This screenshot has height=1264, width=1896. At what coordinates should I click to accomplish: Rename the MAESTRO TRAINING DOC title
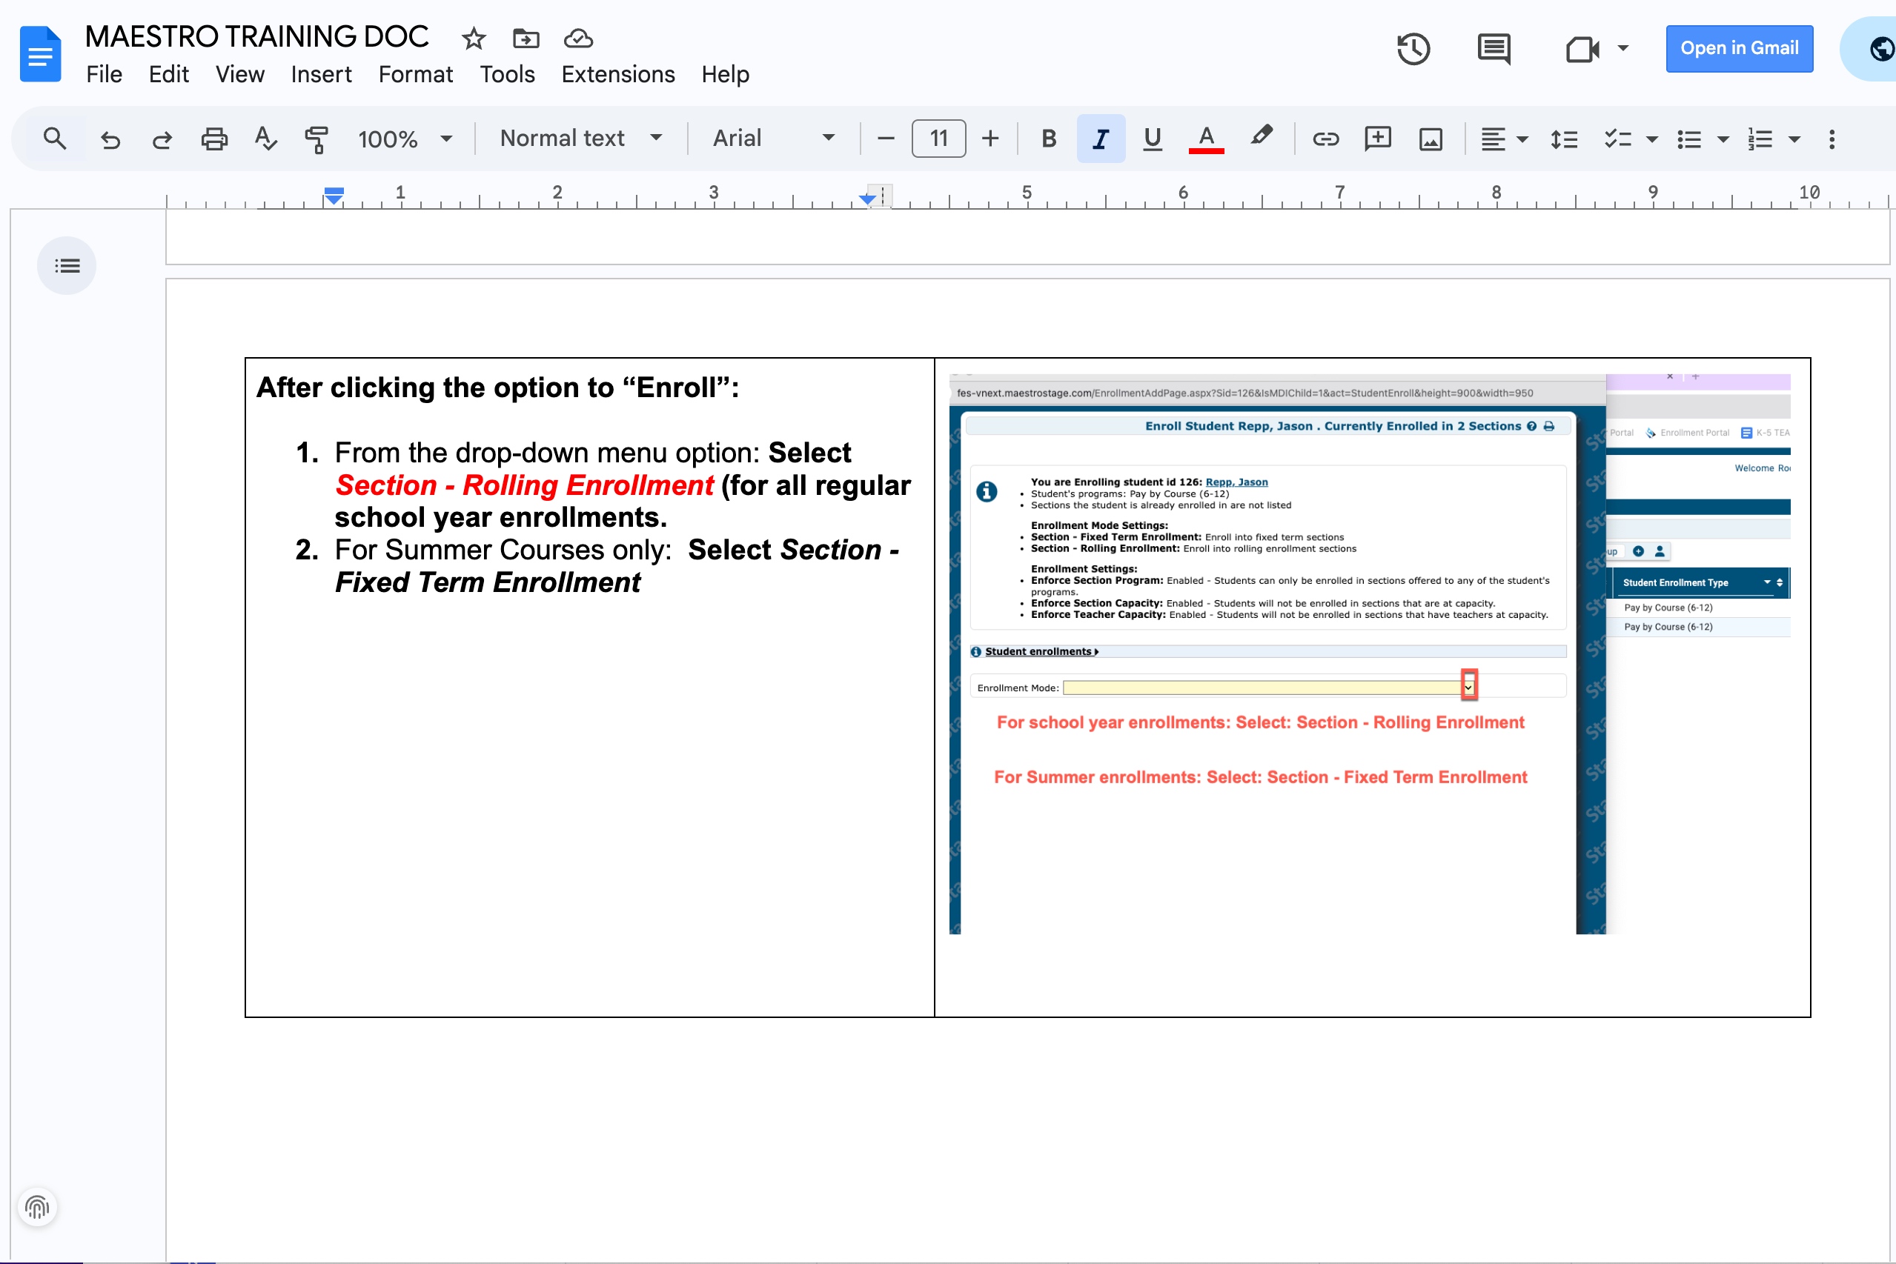point(256,36)
